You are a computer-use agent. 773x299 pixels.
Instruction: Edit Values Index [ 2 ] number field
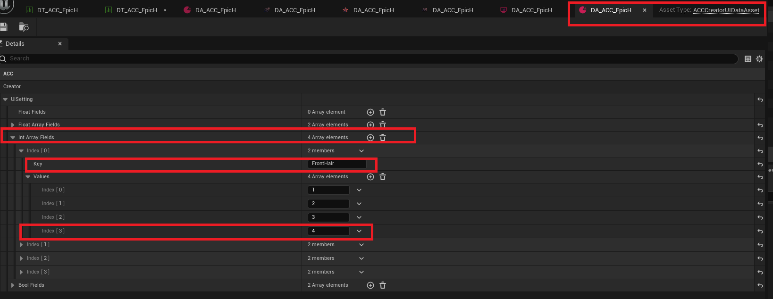point(328,217)
